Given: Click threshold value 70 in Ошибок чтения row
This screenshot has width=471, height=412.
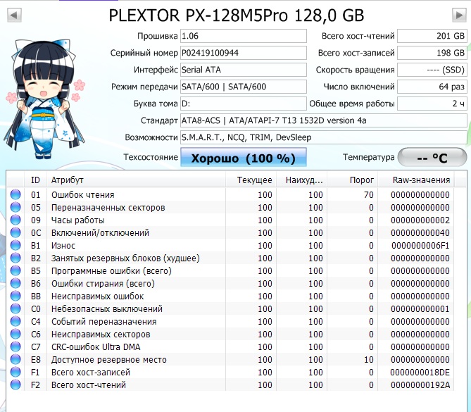Looking at the screenshot, I should (369, 194).
